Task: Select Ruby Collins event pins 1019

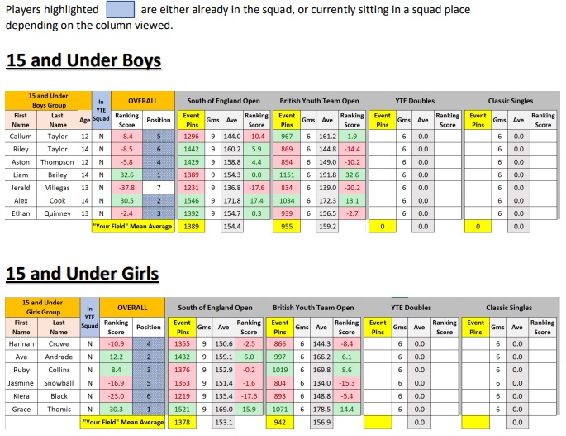Action: click(x=280, y=370)
